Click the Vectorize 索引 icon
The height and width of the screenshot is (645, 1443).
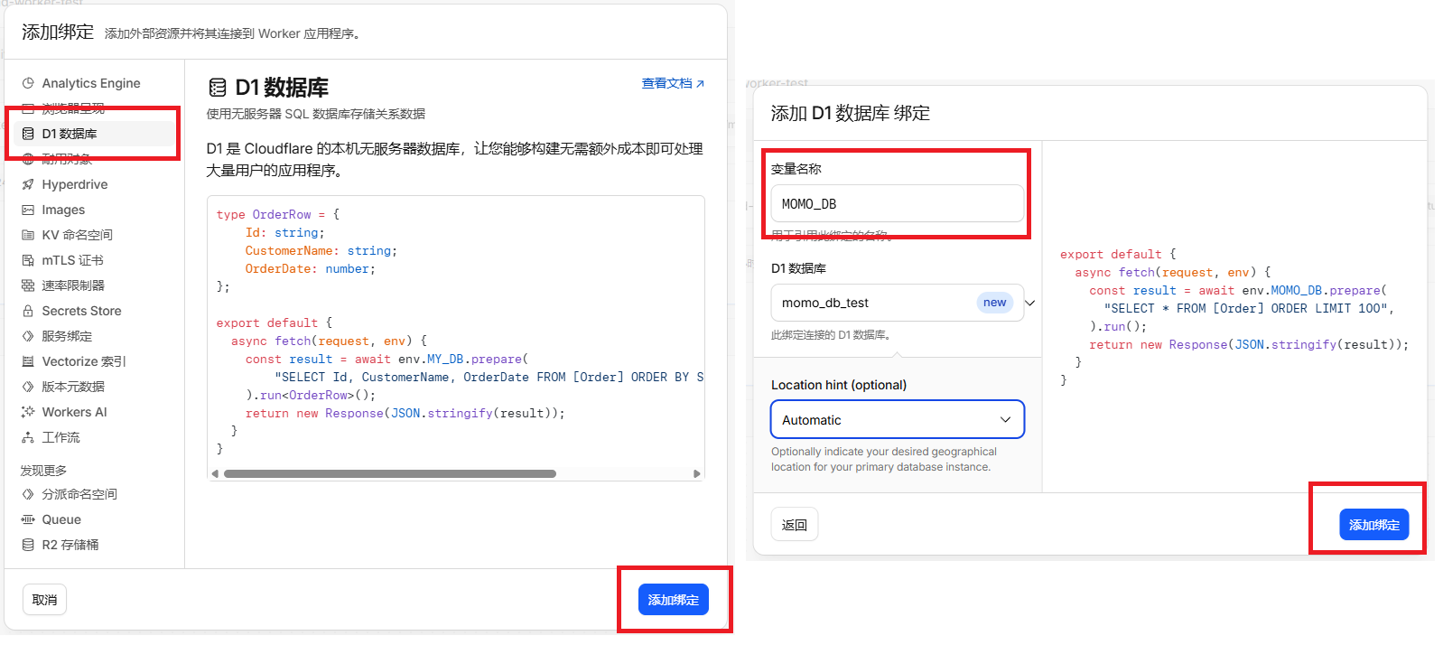(x=28, y=361)
